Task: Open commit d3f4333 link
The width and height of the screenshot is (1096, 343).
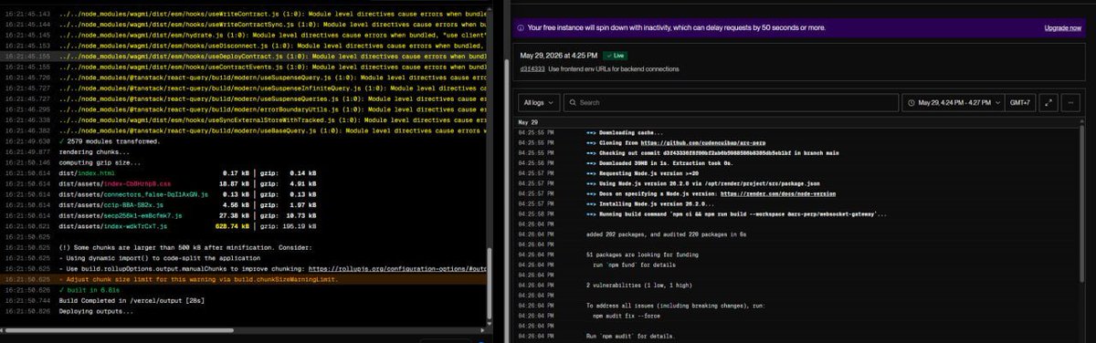Action: pos(532,68)
